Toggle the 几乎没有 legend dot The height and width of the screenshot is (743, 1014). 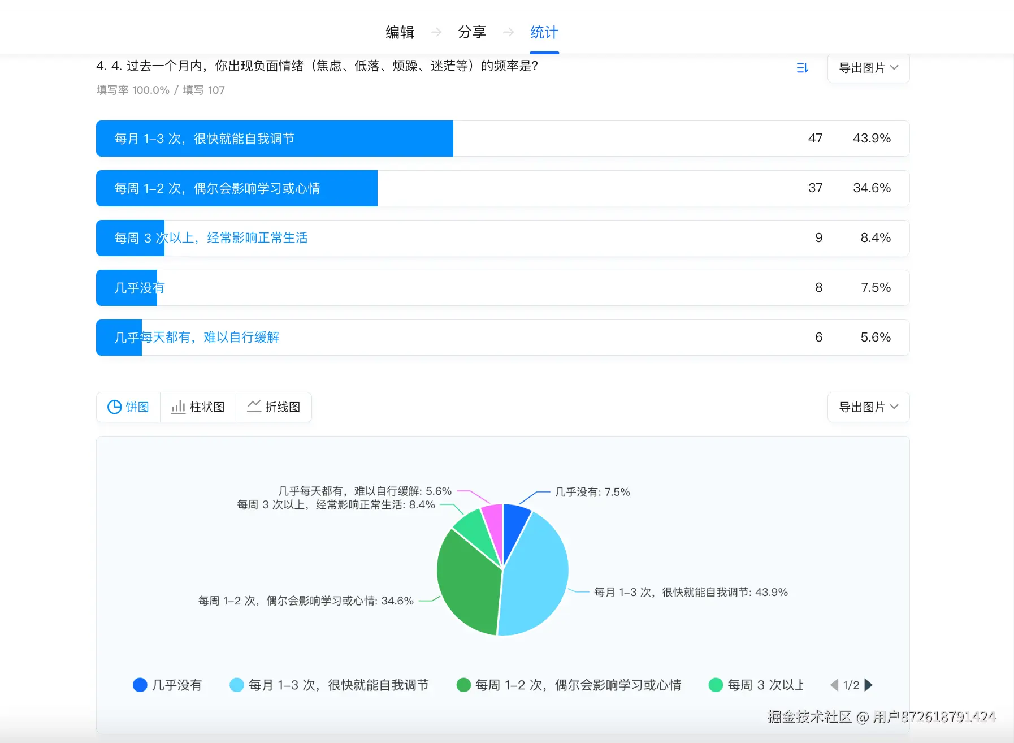pyautogui.click(x=140, y=685)
